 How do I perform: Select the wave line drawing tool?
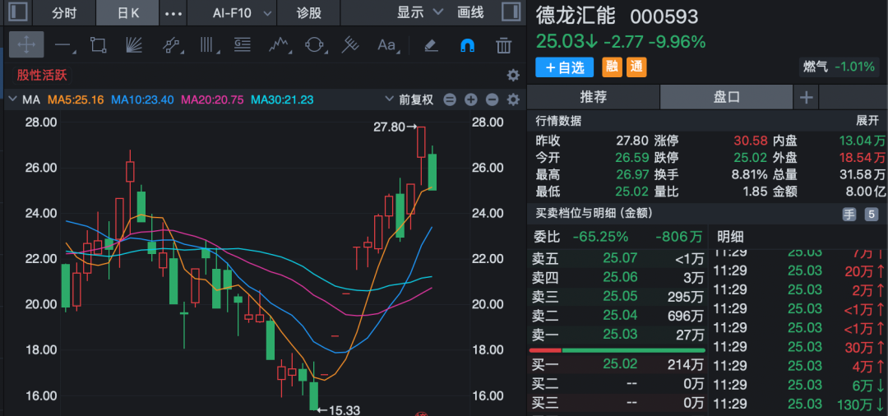coord(280,45)
